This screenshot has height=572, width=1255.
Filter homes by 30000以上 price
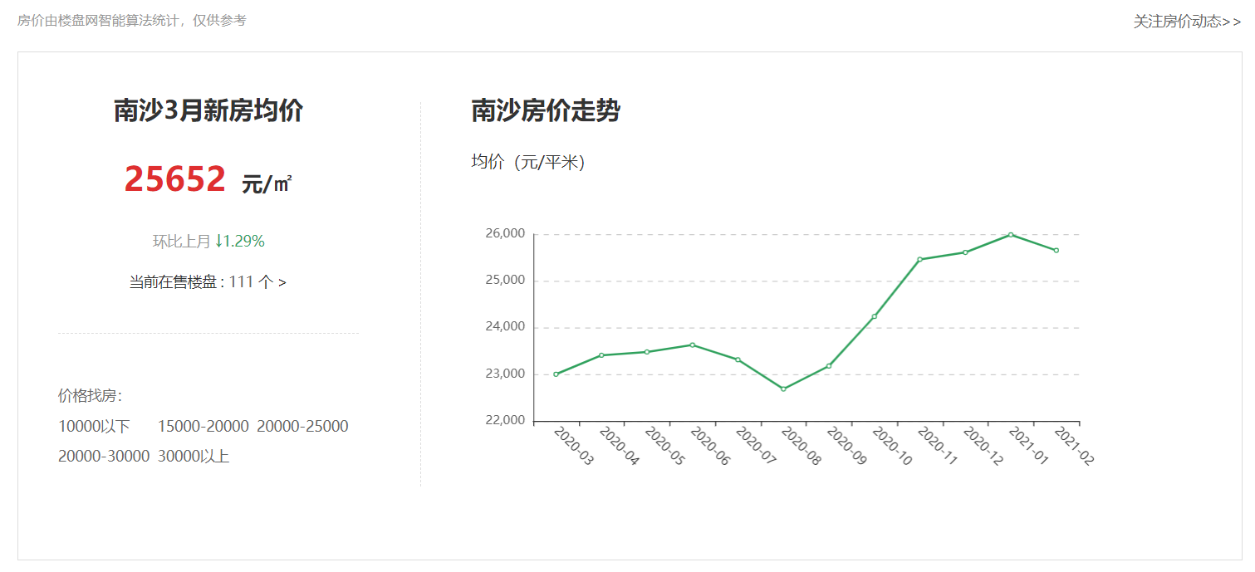[194, 456]
